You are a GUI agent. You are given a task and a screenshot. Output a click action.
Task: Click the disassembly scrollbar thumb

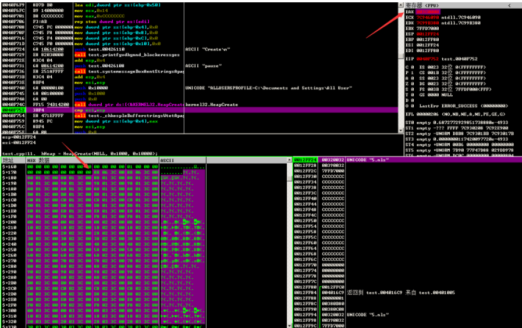pos(401,57)
